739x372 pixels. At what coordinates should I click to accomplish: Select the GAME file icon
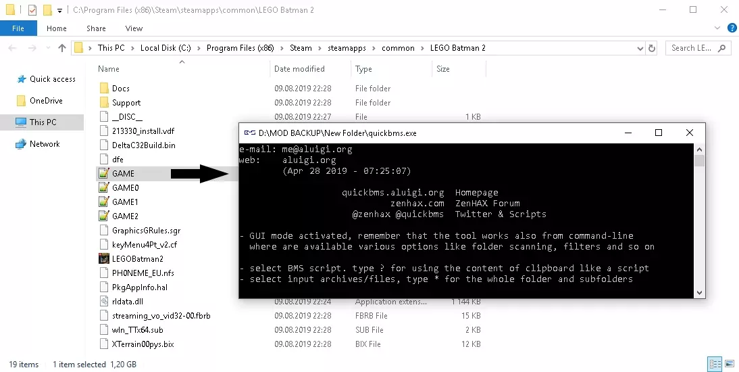click(x=104, y=173)
